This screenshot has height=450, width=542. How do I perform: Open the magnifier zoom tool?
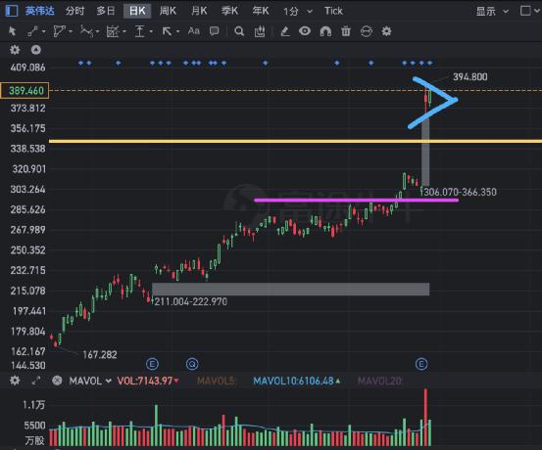(239, 31)
